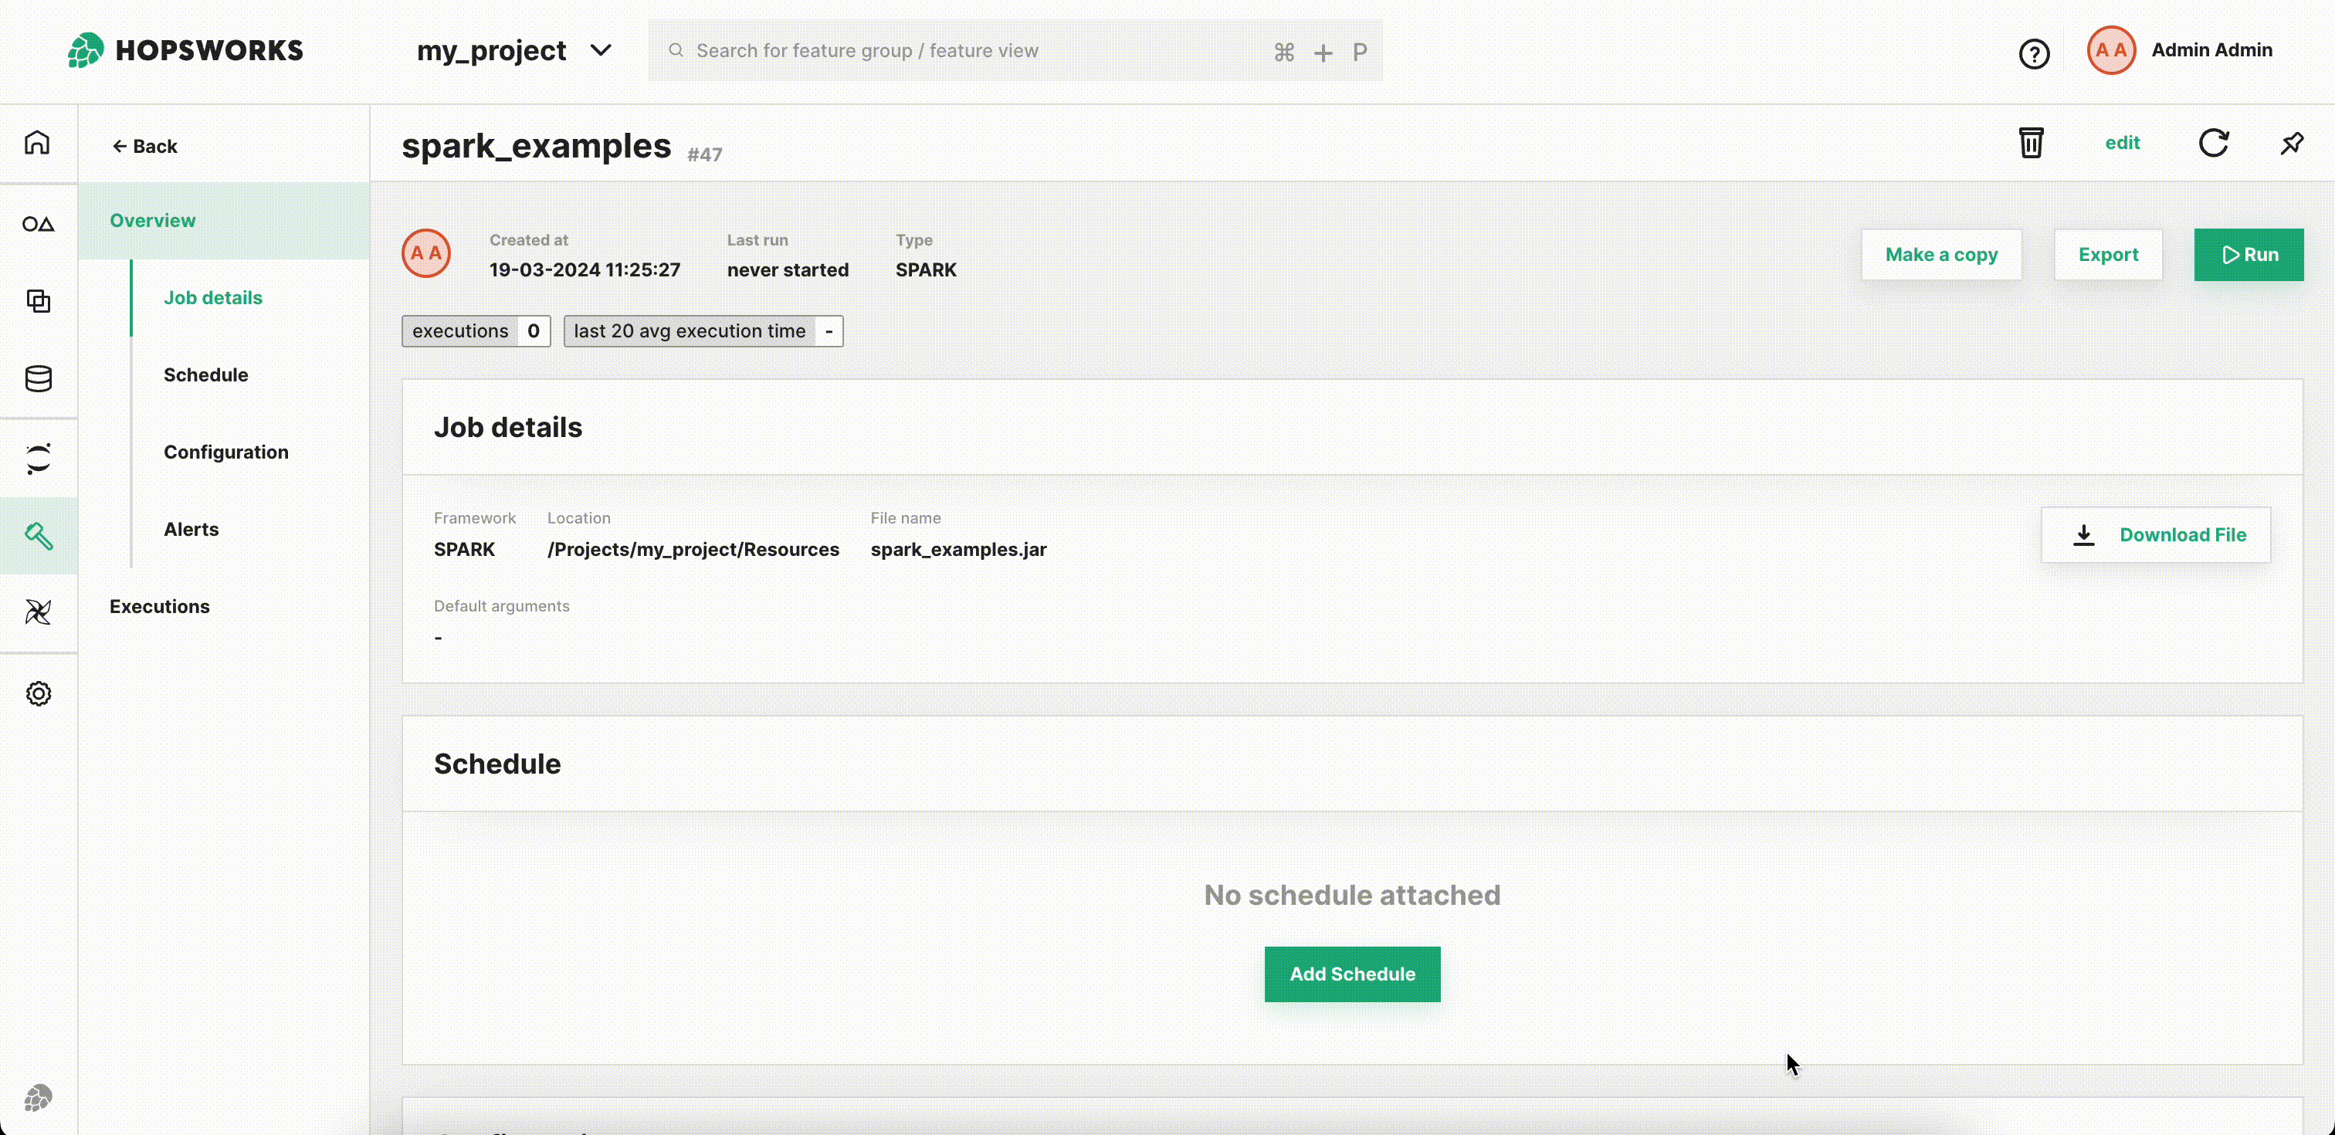The image size is (2335, 1135).
Task: Select the Configuration section
Action: (226, 452)
